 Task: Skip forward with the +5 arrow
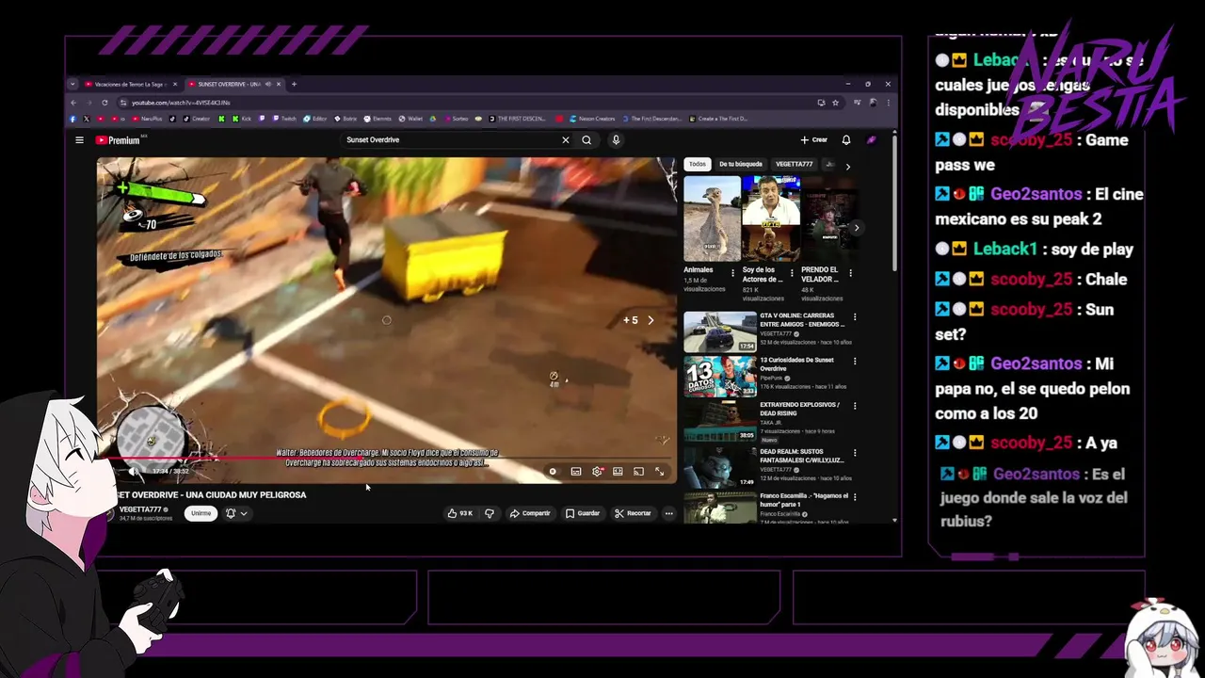[x=639, y=320]
